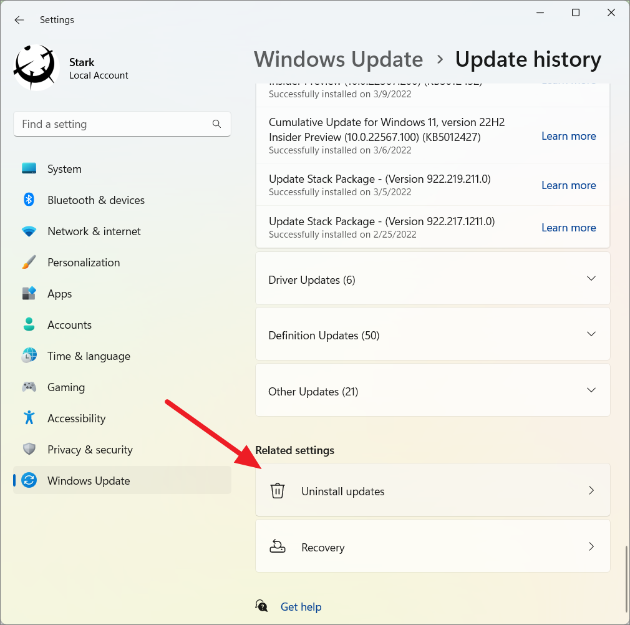Click Uninstall updates right chevron
The image size is (630, 625).
click(x=591, y=490)
